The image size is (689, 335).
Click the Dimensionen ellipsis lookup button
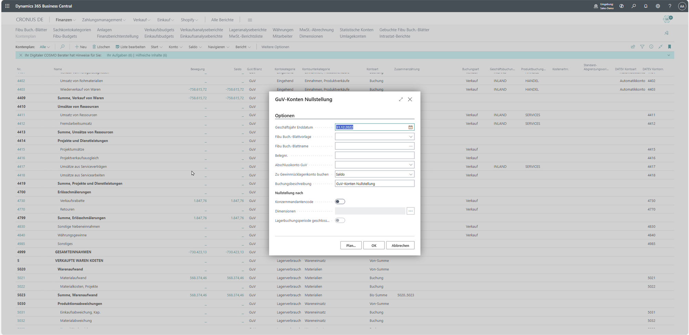point(410,211)
